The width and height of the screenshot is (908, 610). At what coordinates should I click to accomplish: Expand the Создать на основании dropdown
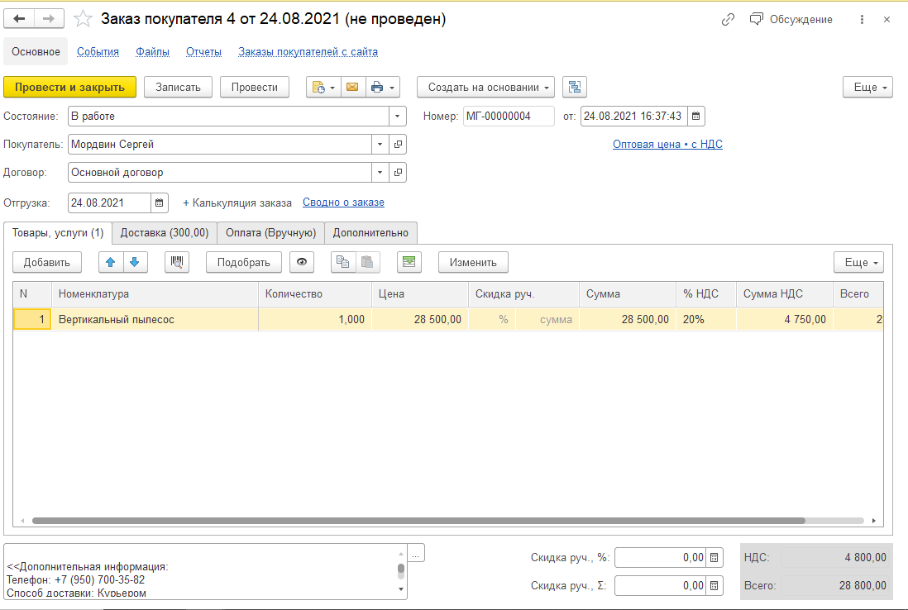point(485,87)
